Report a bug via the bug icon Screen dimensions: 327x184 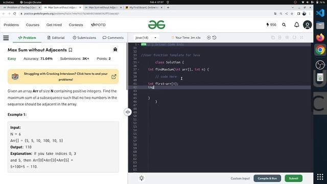(x=115, y=50)
